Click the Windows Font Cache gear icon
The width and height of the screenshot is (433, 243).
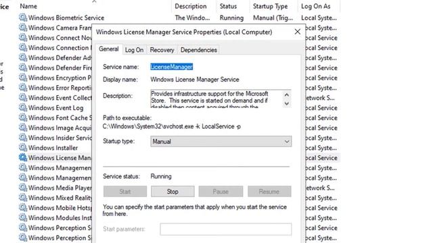(23, 117)
